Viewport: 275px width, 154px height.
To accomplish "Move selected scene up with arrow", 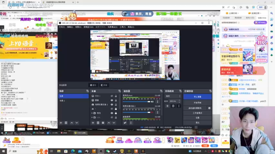I will tap(72, 123).
